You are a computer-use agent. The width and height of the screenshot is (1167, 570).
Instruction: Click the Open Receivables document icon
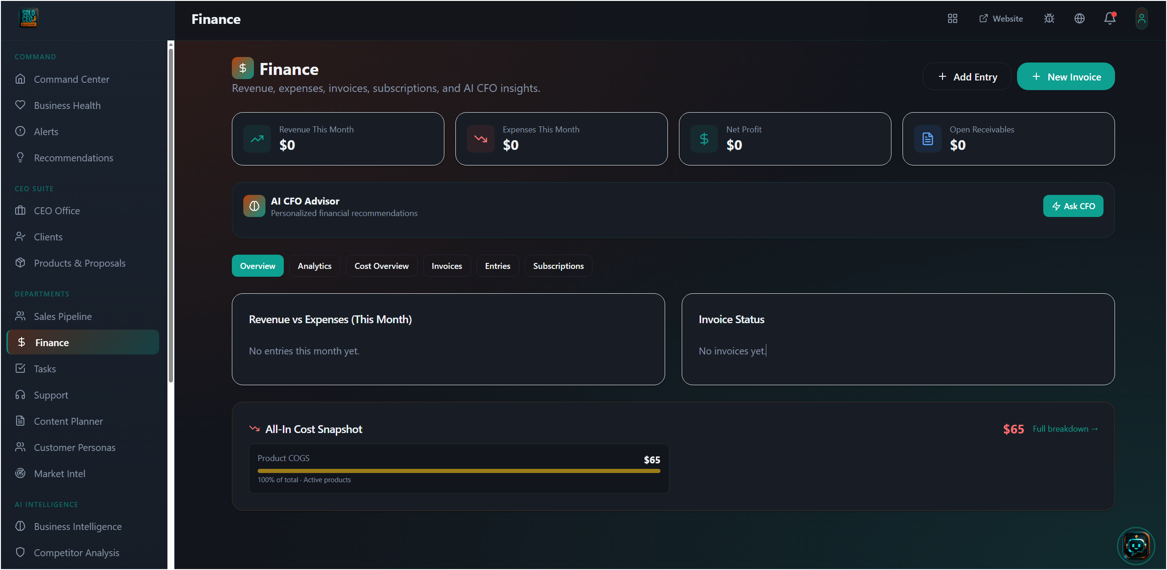coord(928,139)
